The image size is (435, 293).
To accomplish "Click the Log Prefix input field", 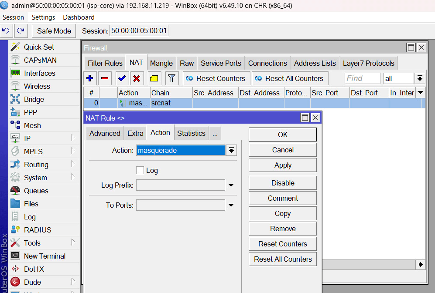I will click(x=181, y=185).
